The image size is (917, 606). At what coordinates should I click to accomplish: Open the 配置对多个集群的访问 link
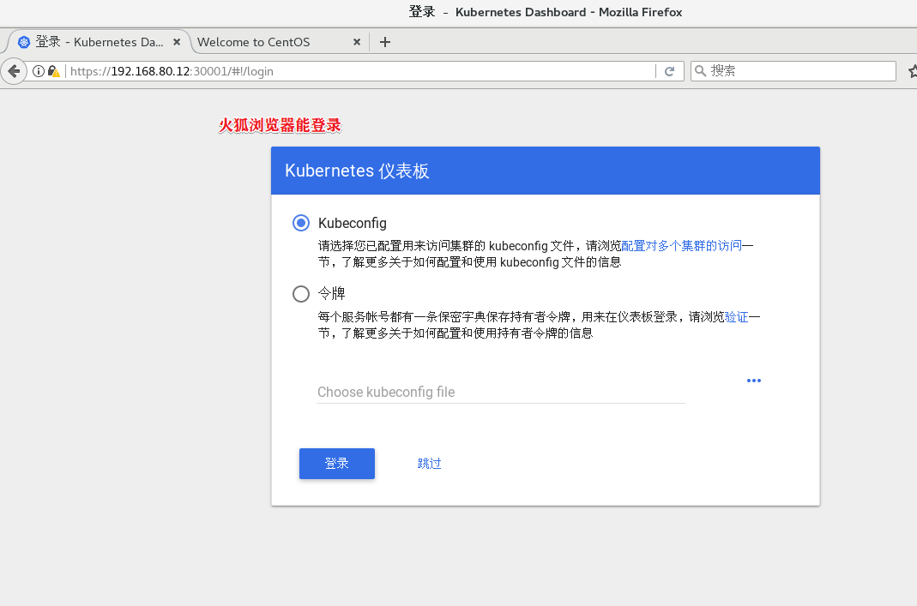click(x=681, y=246)
